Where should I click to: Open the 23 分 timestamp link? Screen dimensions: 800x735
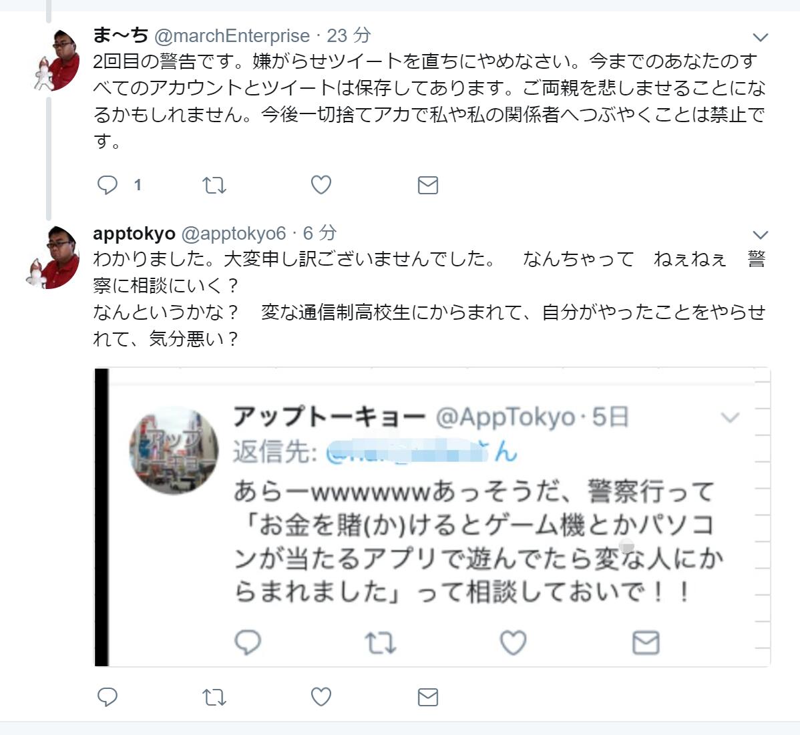[x=349, y=35]
